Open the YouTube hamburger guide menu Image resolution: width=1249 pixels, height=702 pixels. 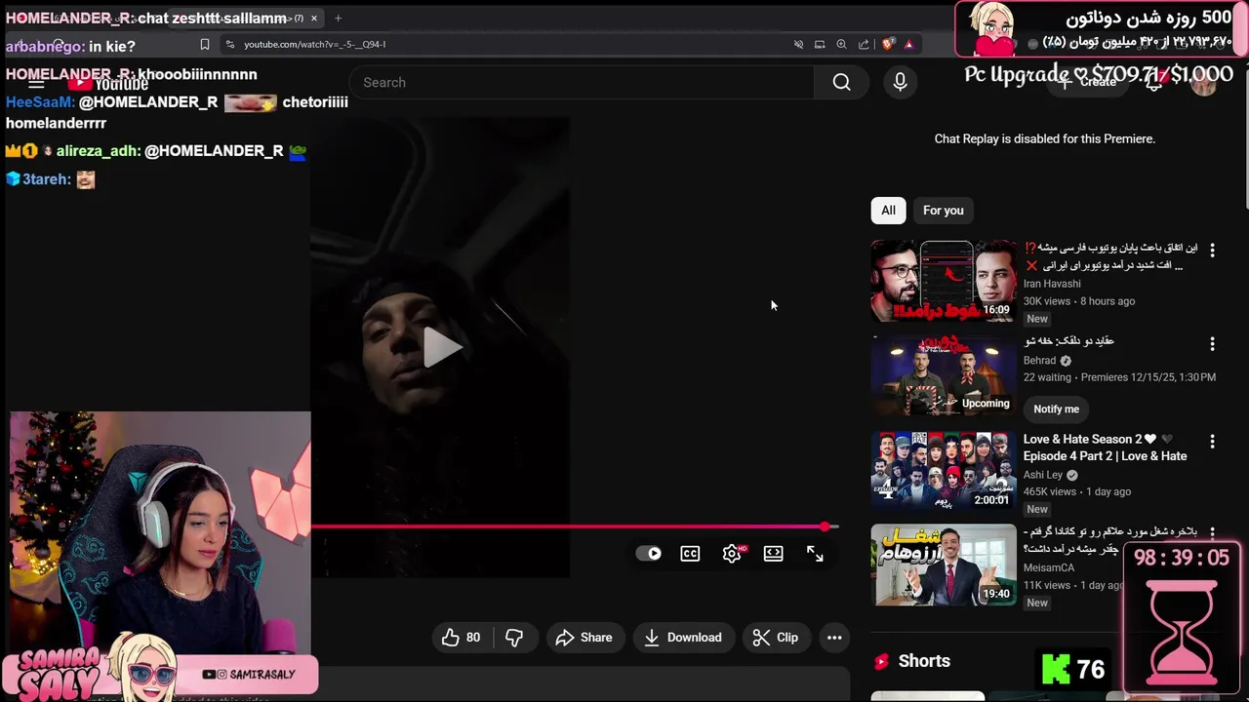pos(36,83)
